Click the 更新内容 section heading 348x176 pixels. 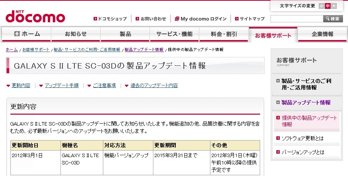click(x=23, y=107)
